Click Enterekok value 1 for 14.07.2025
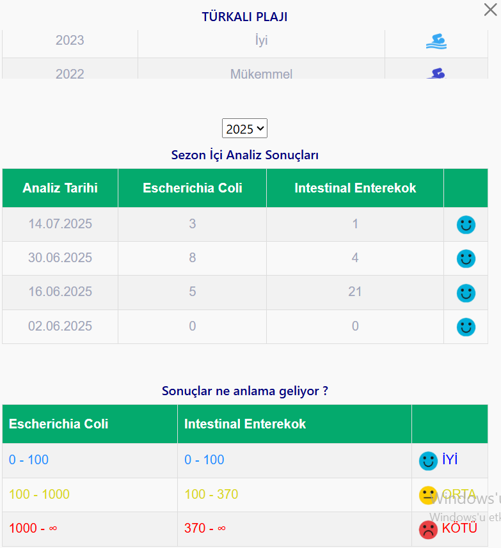Image resolution: width=501 pixels, height=548 pixels. (x=355, y=224)
